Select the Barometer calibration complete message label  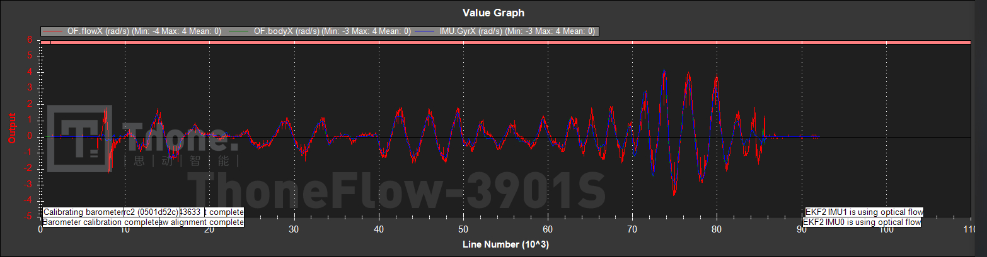pyautogui.click(x=100, y=222)
